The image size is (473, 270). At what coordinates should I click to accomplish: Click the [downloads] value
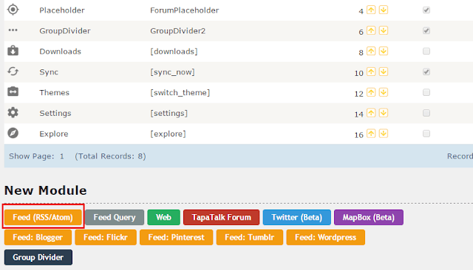click(x=174, y=52)
